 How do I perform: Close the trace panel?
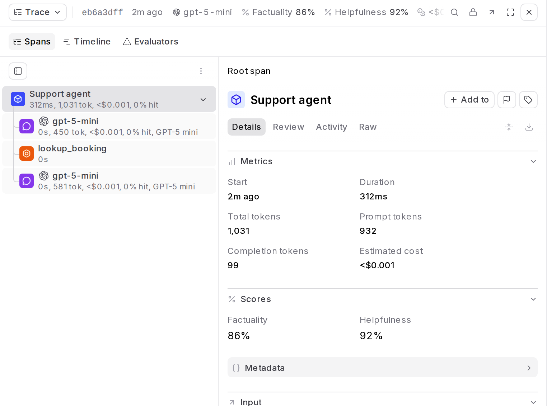point(529,12)
